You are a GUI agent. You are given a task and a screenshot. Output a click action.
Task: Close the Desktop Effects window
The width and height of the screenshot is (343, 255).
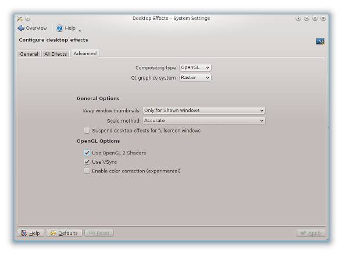323,19
